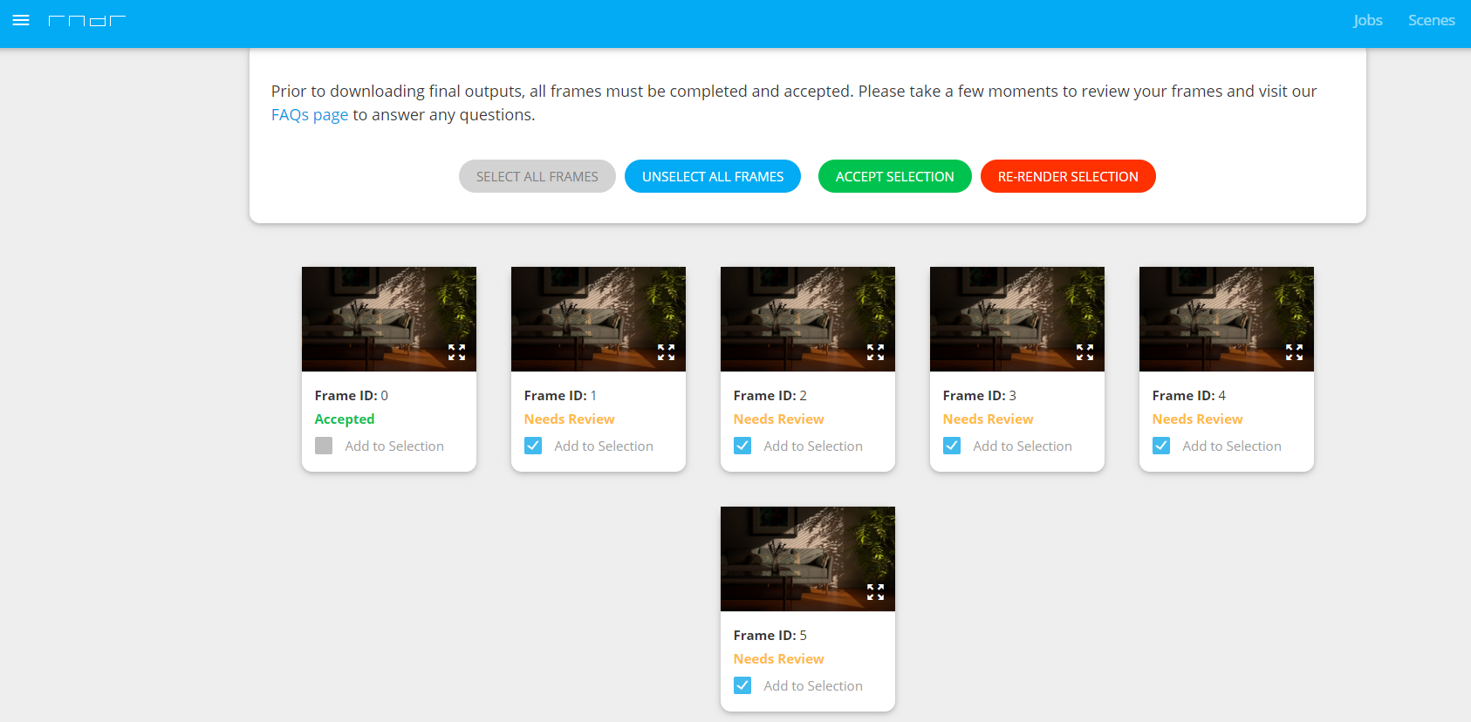
Task: Click Needs Review status of Frame 4
Action: pos(1198,419)
